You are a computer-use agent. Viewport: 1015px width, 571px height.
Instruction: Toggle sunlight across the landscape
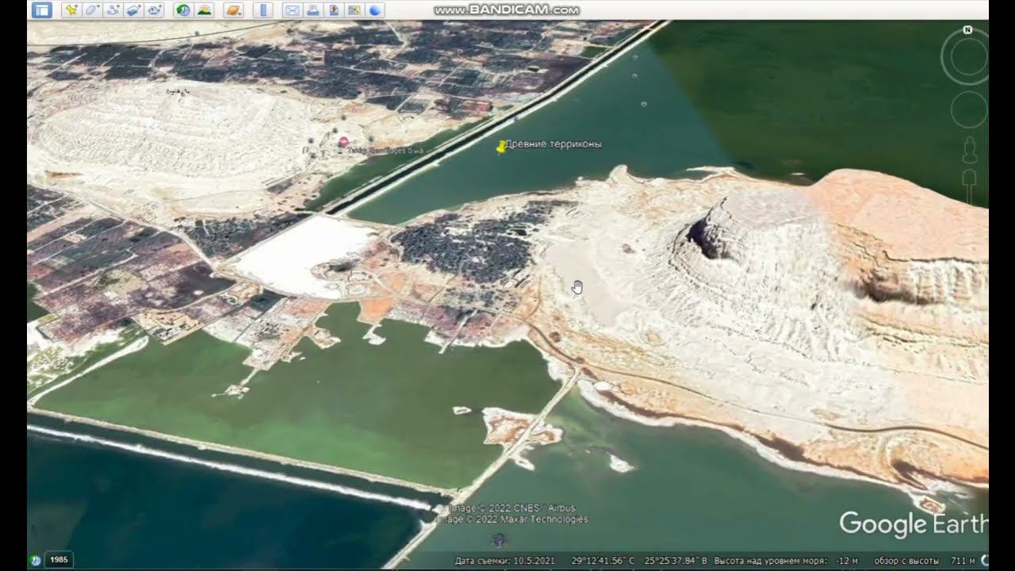pos(204,10)
